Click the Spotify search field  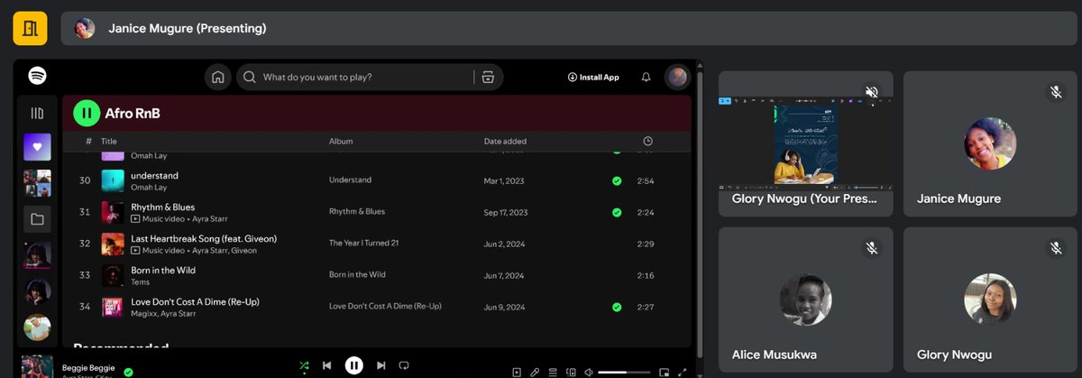coord(370,78)
